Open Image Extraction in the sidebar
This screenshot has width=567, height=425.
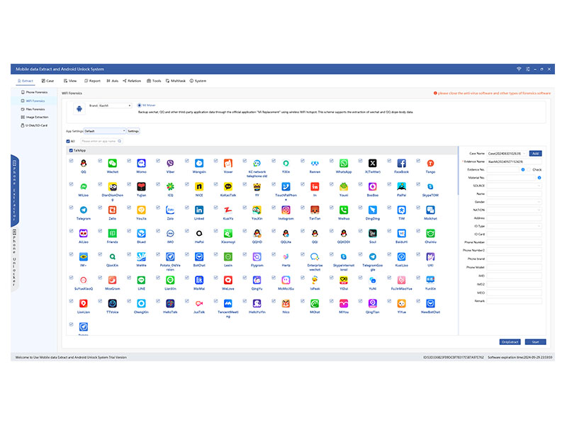point(35,117)
